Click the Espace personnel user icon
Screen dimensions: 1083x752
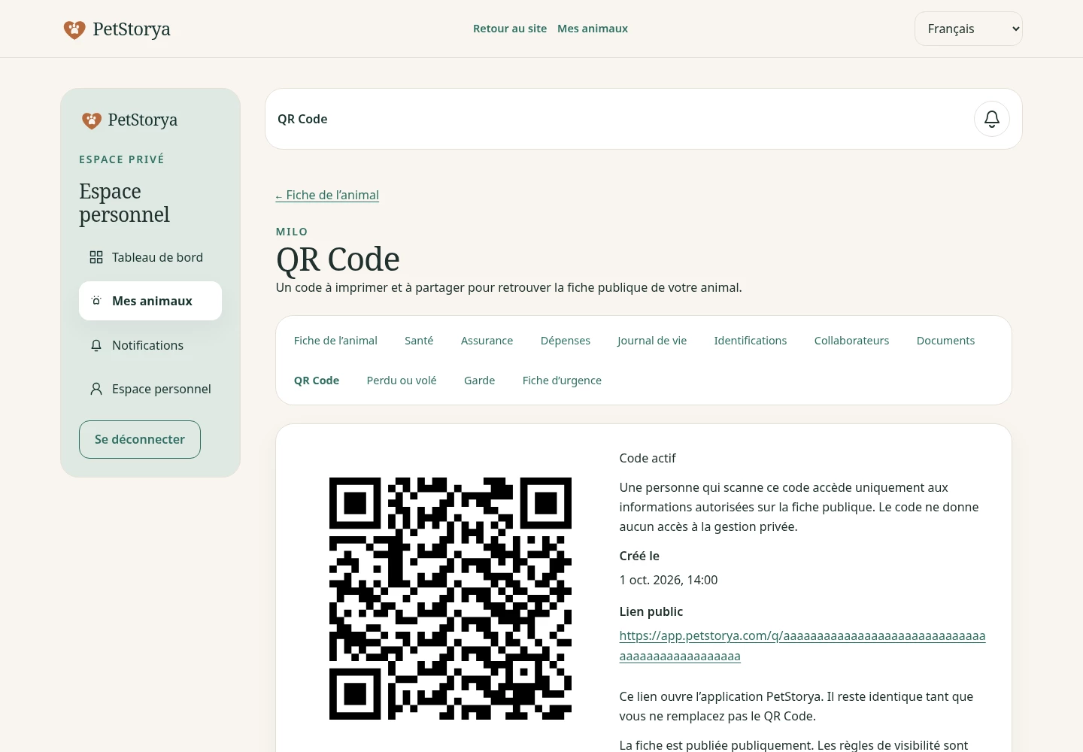(96, 389)
